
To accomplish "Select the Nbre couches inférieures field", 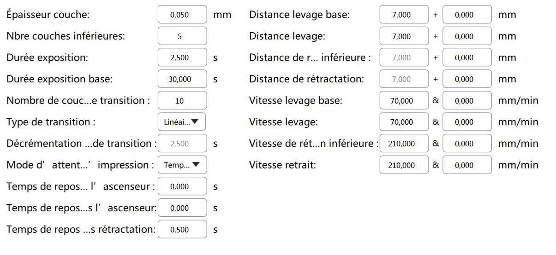I will (182, 36).
